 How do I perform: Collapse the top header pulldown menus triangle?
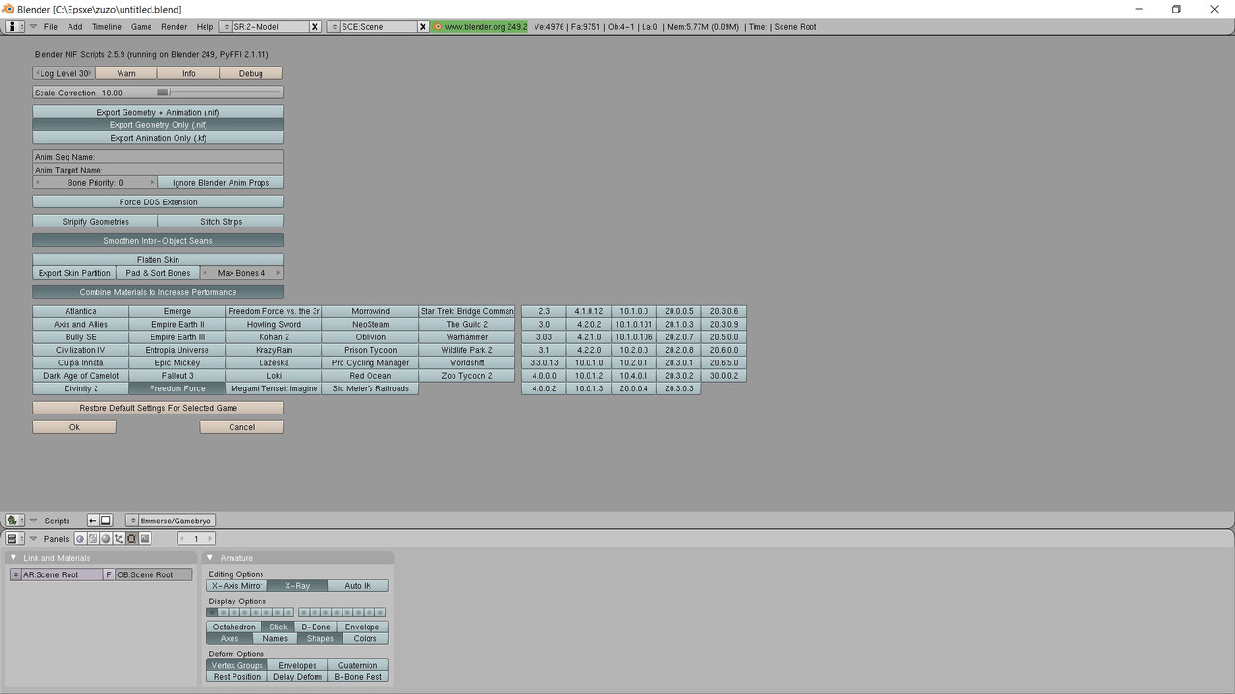tap(33, 26)
